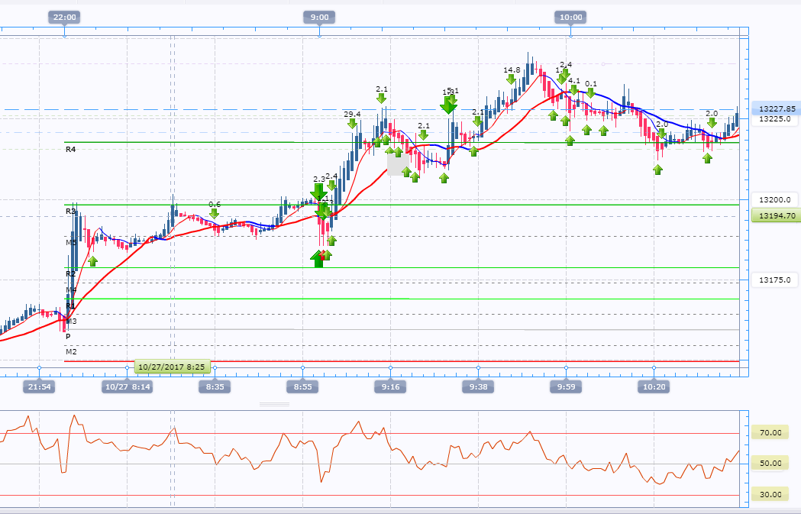The height and width of the screenshot is (514, 801).
Task: Select the 10/27 8:14 time axis label
Action: pos(128,386)
